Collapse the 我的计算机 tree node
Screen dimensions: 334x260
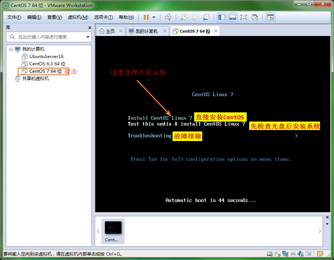[11, 49]
